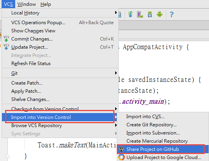Open the VCS menu
209x161 pixels.
coord(8,4)
